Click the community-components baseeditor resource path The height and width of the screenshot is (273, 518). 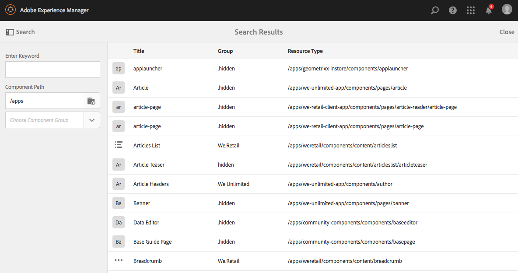pos(353,222)
